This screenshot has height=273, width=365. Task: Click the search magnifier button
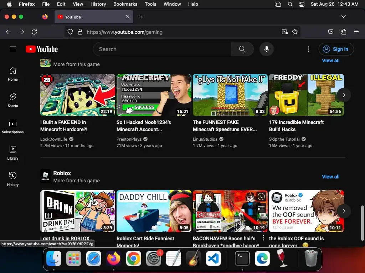pyautogui.click(x=242, y=49)
